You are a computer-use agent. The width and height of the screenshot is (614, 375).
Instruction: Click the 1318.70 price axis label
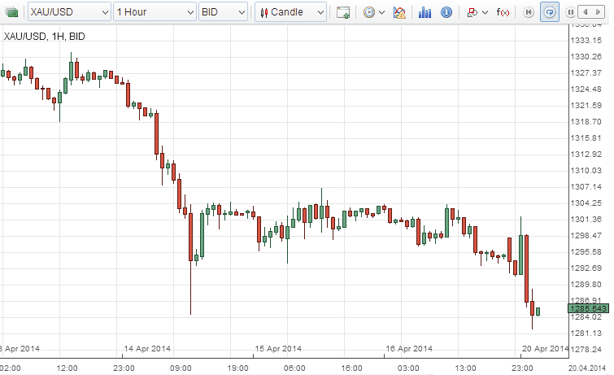(x=586, y=121)
